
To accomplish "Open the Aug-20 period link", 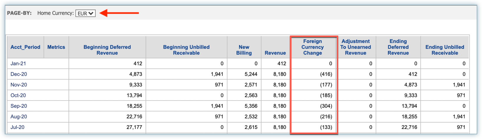I will click(19, 117).
